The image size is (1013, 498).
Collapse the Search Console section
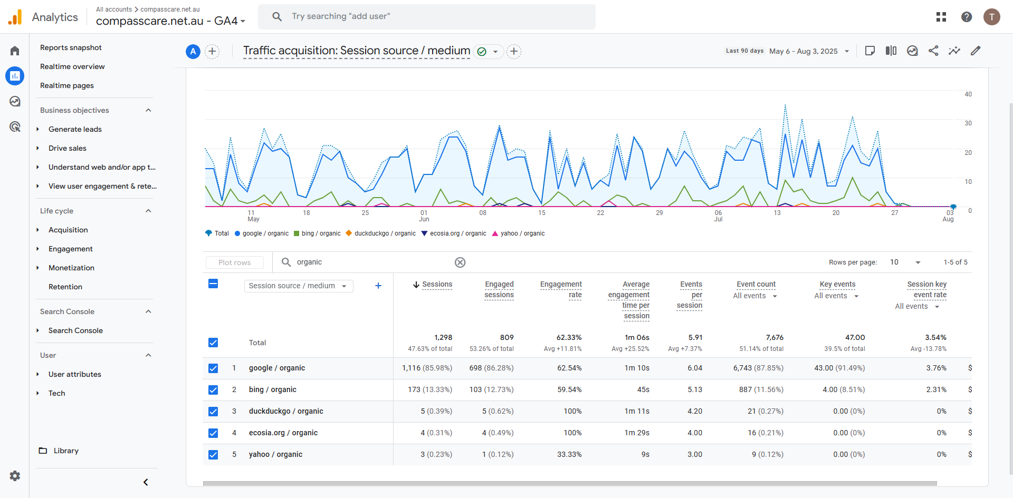(x=148, y=311)
